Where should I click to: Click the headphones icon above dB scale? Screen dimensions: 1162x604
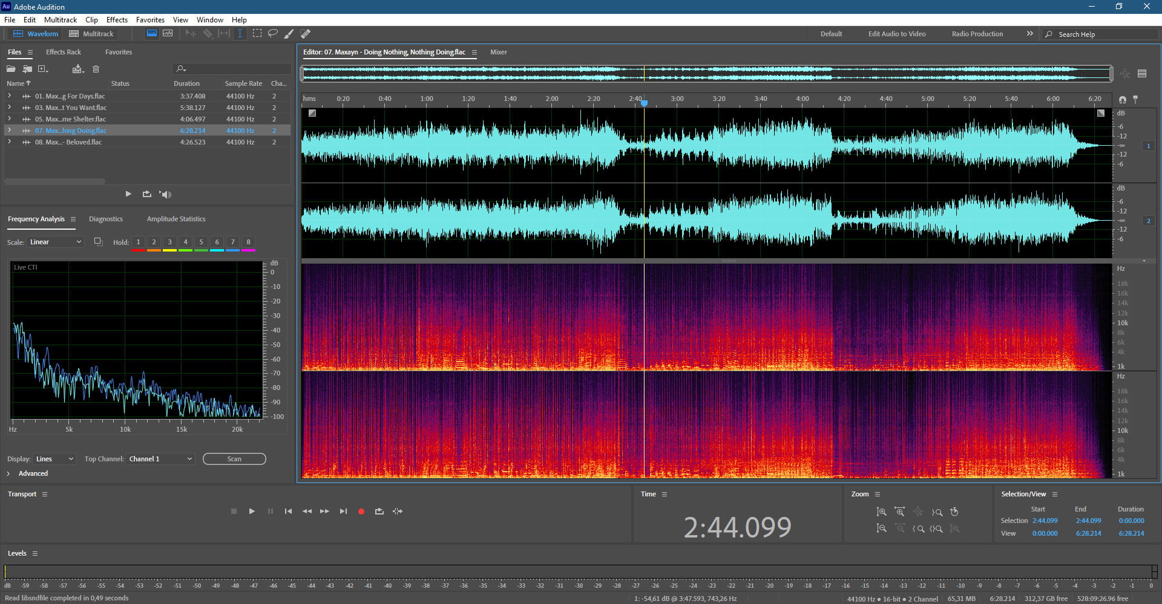tap(1123, 100)
